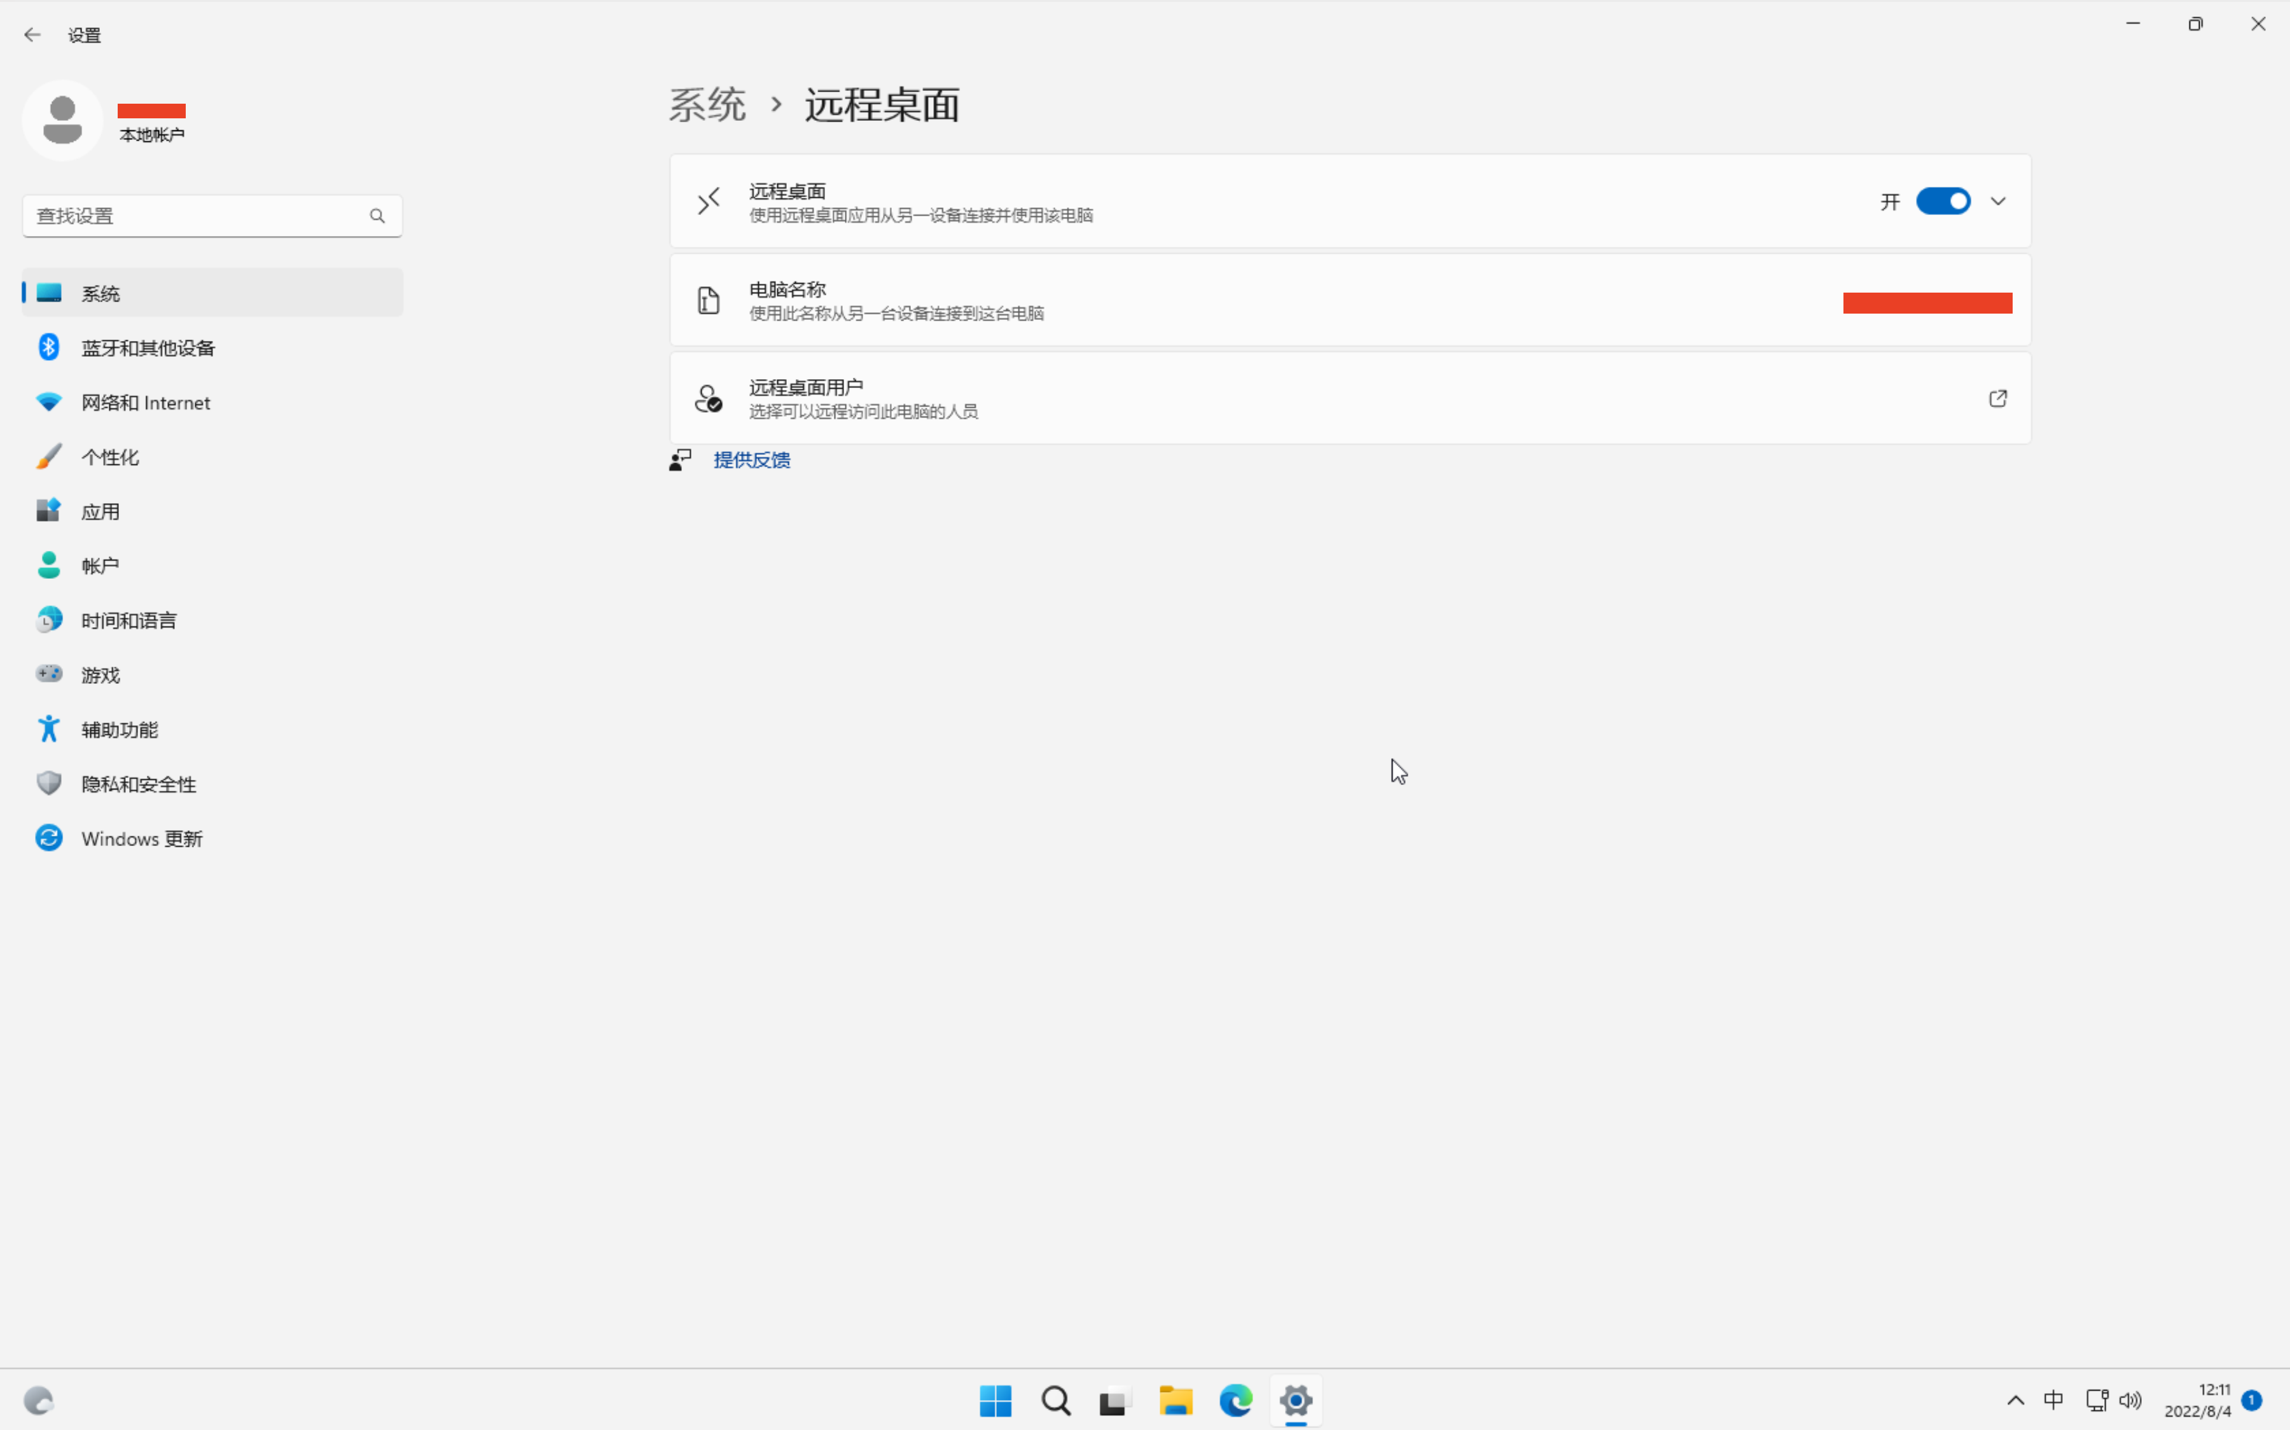This screenshot has height=1430, width=2290.
Task: Select 网络和 Internet in sidebar
Action: coord(144,403)
